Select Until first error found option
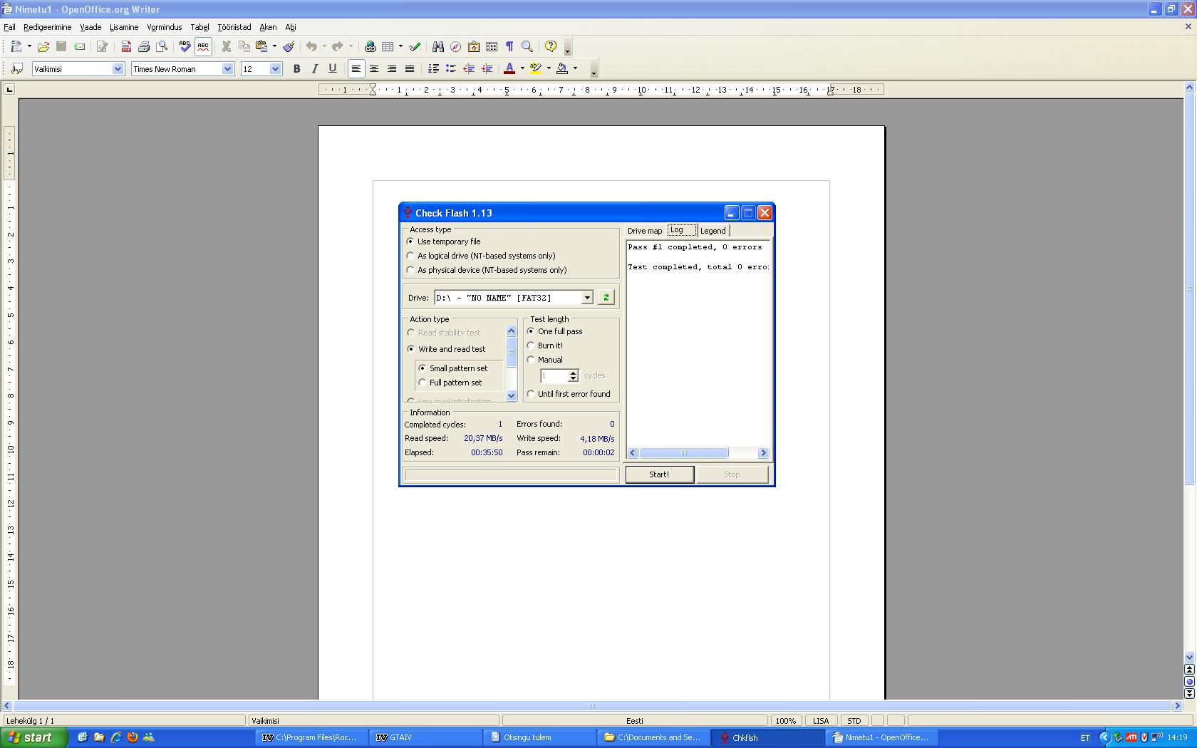 click(531, 394)
